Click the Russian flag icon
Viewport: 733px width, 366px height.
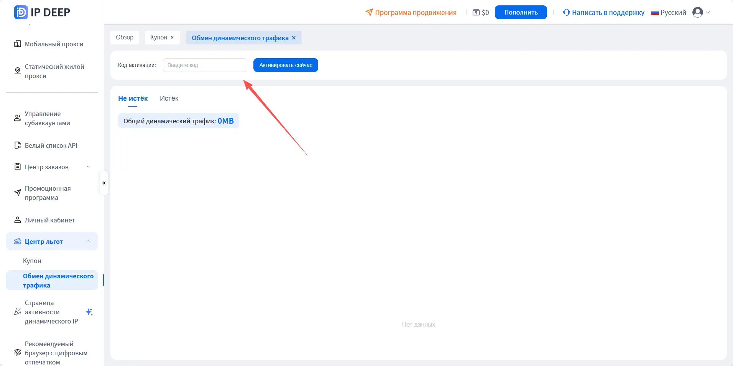pos(655,13)
